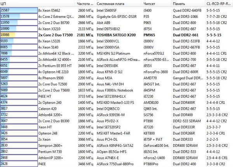
Task: Select the 13578 score bar
Action: [x=19, y=16]
